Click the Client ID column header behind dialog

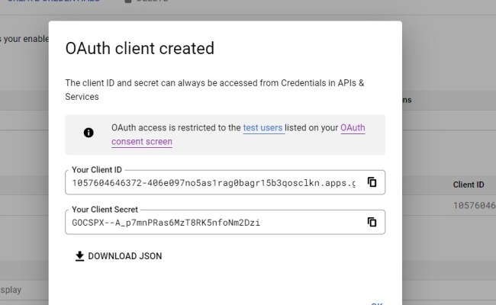pos(469,185)
